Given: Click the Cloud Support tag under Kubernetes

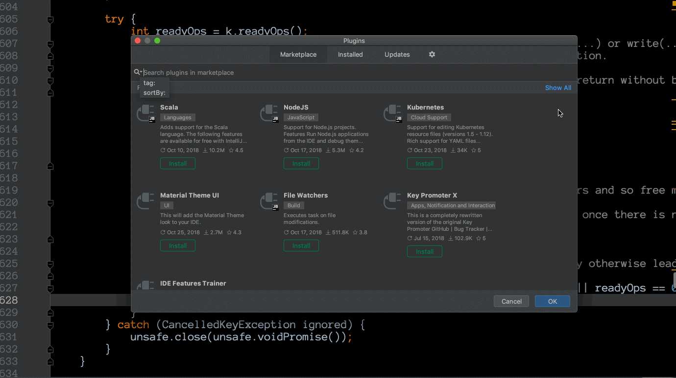Looking at the screenshot, I should click(429, 117).
